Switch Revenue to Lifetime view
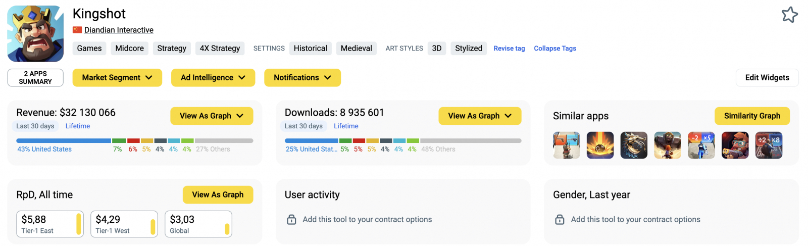 pos(78,126)
